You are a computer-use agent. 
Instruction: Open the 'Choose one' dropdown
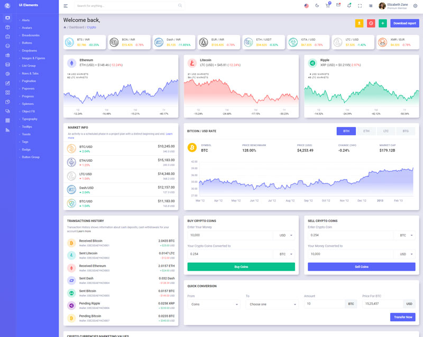pos(272,304)
